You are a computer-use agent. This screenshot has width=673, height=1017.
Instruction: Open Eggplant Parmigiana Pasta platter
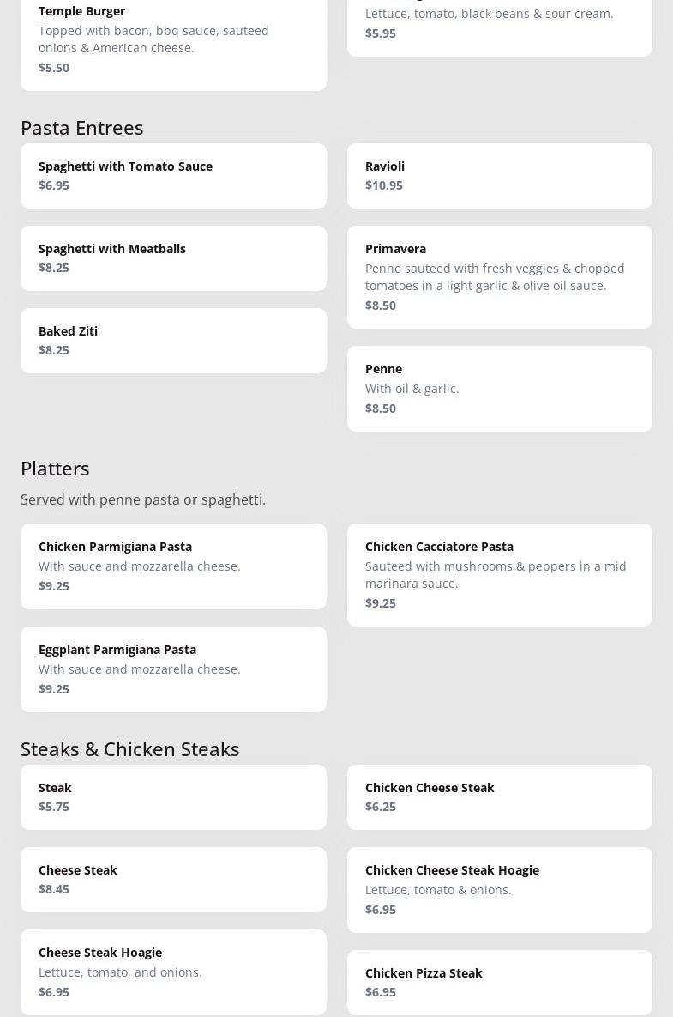point(173,669)
